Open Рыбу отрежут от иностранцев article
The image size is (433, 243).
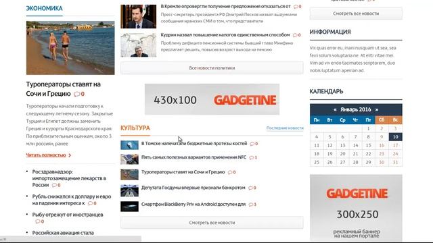click(68, 215)
